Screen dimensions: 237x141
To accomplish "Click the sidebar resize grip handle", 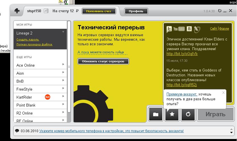I will pyautogui.click(x=69, y=67).
